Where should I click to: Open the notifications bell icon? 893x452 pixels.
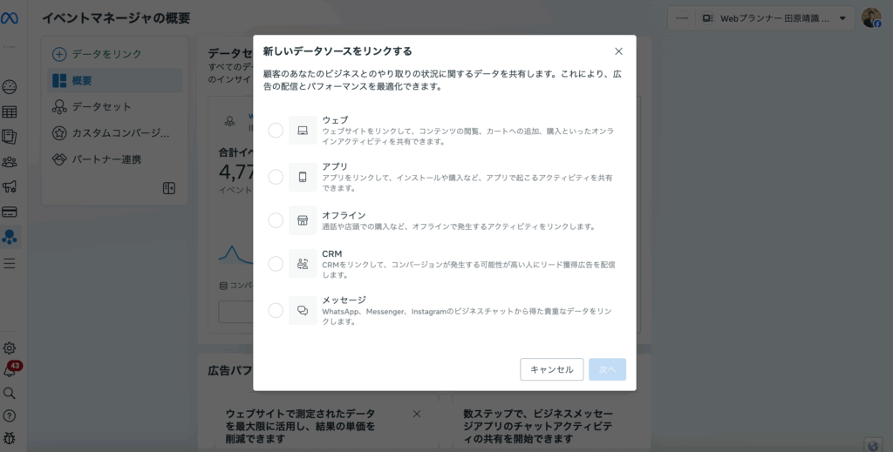tap(10, 371)
